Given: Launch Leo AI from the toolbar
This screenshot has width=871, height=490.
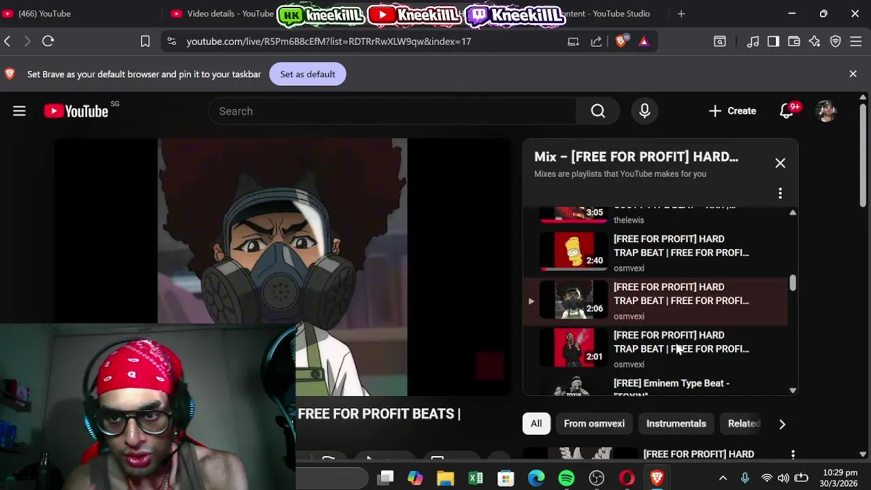Looking at the screenshot, I should (815, 42).
